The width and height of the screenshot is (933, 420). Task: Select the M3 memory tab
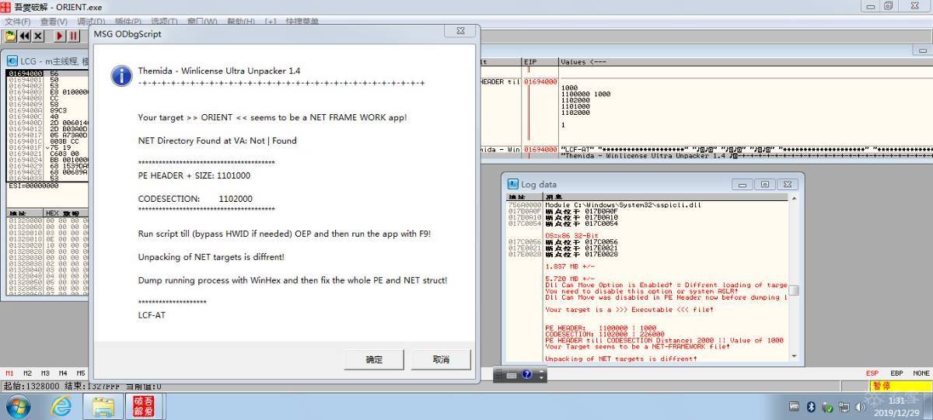coord(46,373)
